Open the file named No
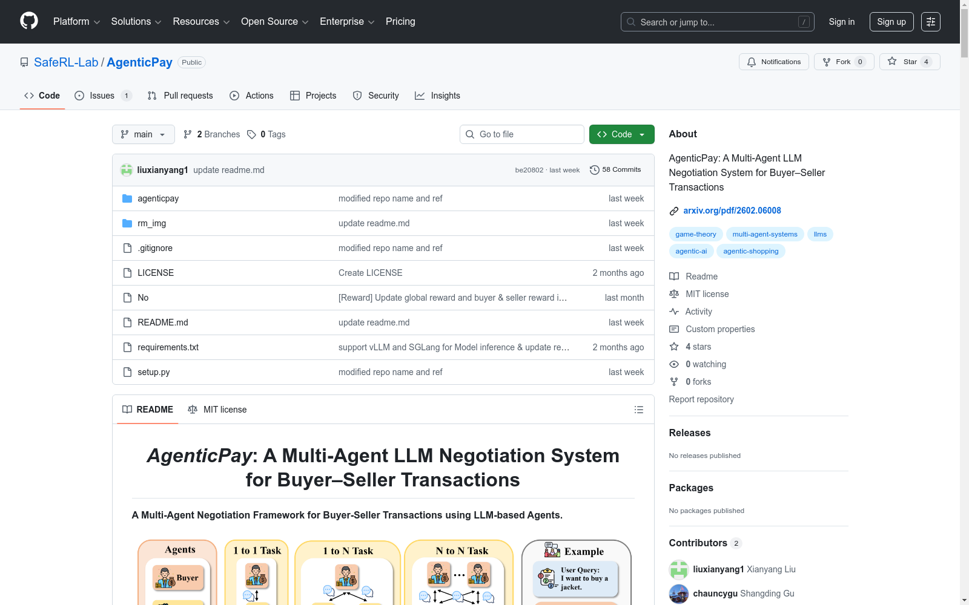Image resolution: width=969 pixels, height=605 pixels. coord(143,298)
